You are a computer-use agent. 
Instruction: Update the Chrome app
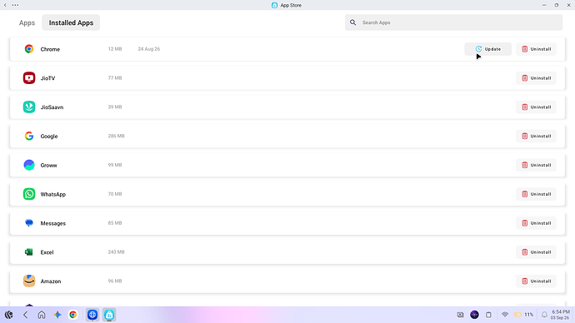[487, 49]
